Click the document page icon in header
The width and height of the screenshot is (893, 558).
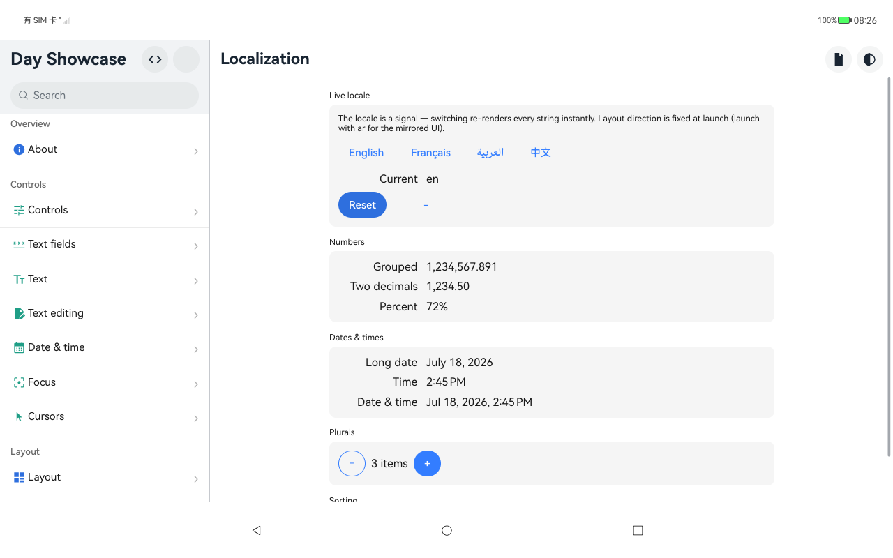point(839,59)
